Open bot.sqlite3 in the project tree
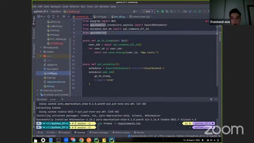Screen dimensions: 254x143 (52, 69)
